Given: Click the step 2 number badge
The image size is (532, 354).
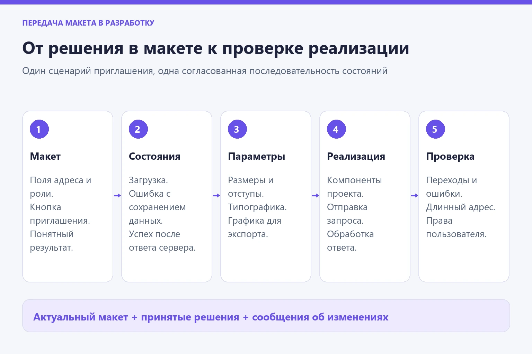Looking at the screenshot, I should click(x=138, y=129).
